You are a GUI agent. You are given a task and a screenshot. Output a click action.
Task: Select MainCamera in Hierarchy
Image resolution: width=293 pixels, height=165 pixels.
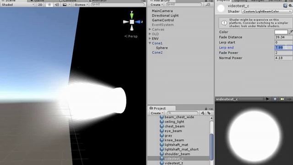tap(162, 11)
